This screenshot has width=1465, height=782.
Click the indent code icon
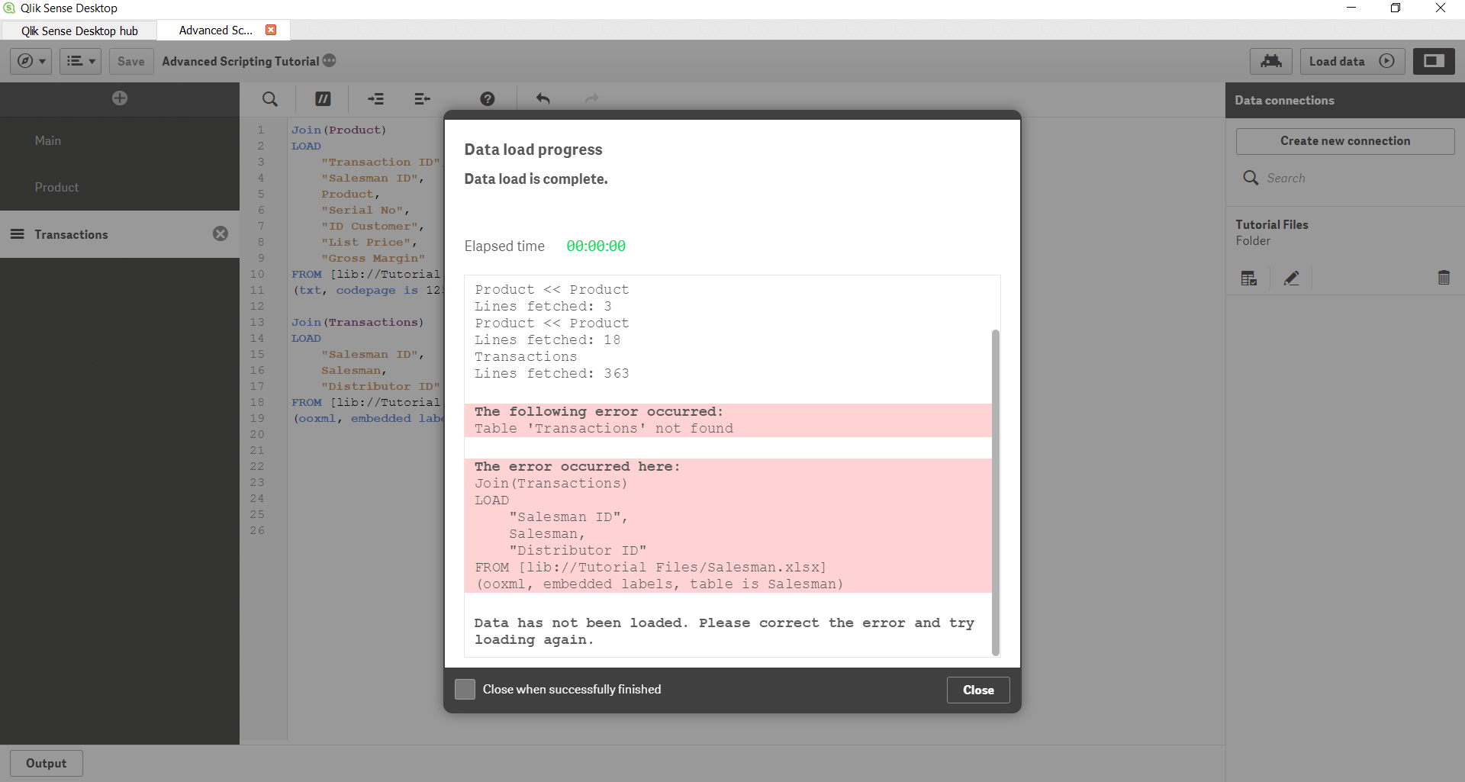[375, 98]
